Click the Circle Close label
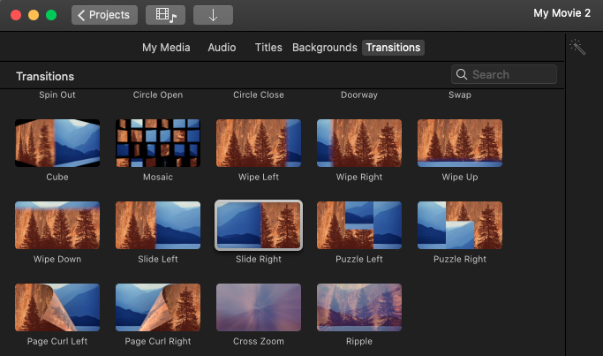The height and width of the screenshot is (356, 603). [259, 95]
